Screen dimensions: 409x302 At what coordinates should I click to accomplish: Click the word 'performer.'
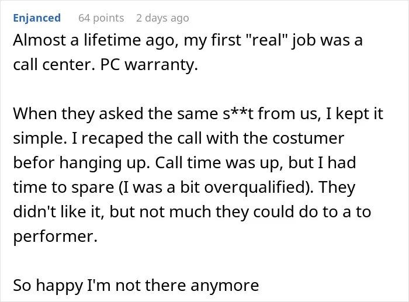tap(56, 237)
